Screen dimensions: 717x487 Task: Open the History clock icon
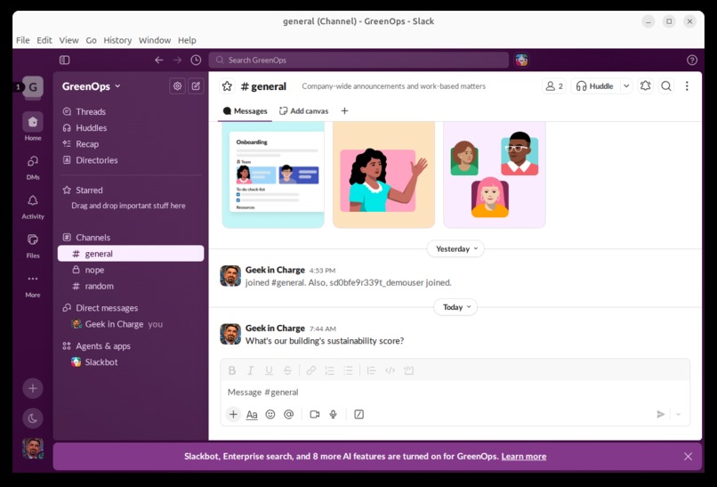tap(196, 60)
